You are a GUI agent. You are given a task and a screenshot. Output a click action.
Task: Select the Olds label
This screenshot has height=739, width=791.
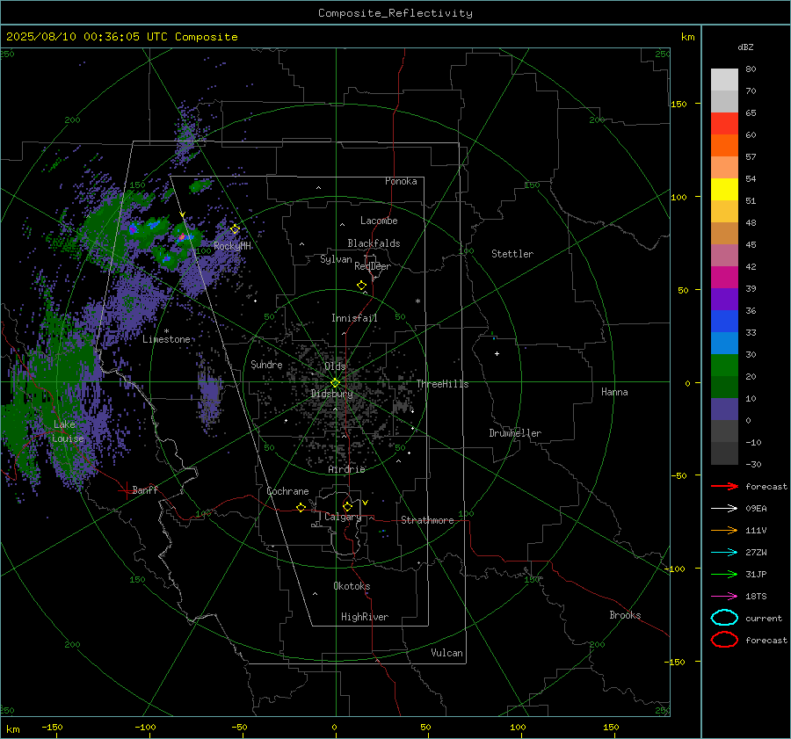pyautogui.click(x=335, y=366)
